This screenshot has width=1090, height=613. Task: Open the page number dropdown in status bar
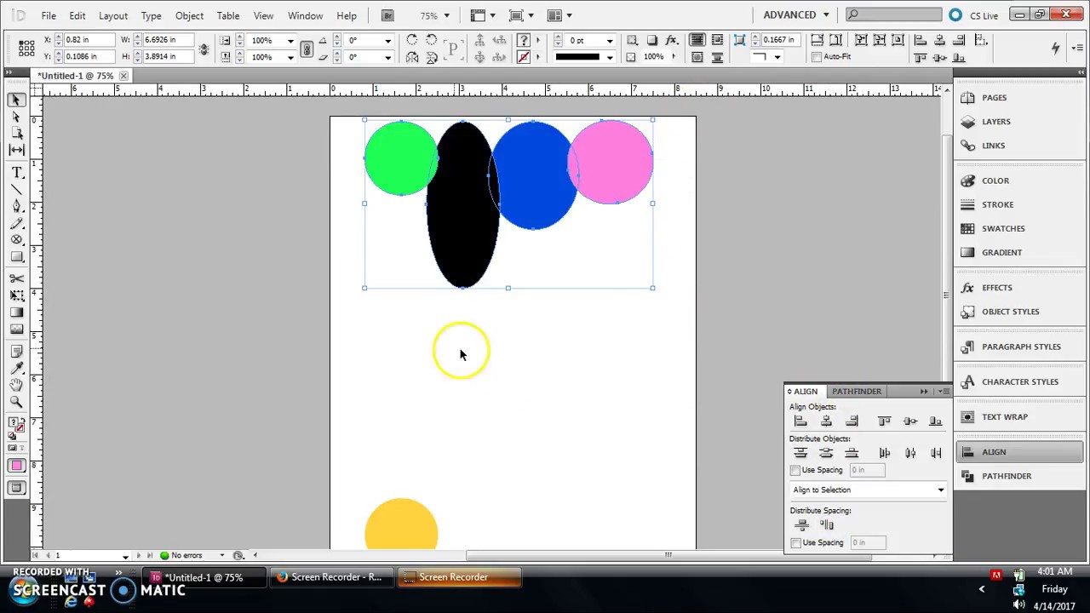125,556
